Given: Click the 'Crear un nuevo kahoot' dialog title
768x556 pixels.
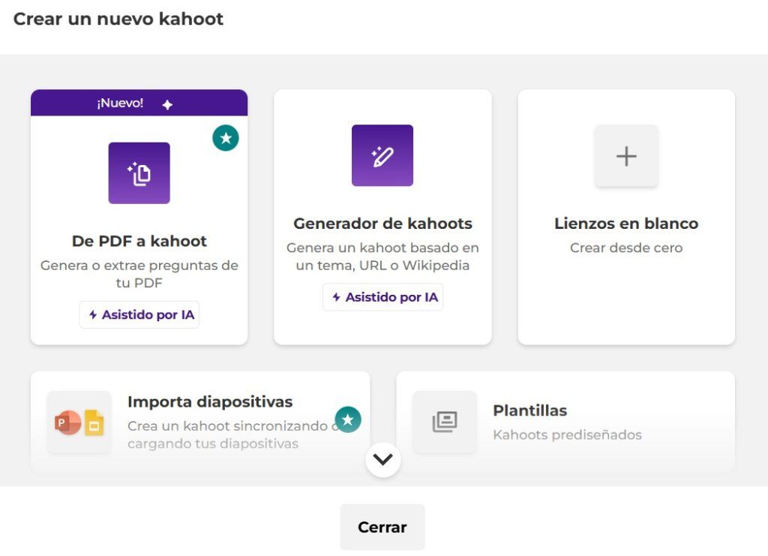Looking at the screenshot, I should coord(118,19).
